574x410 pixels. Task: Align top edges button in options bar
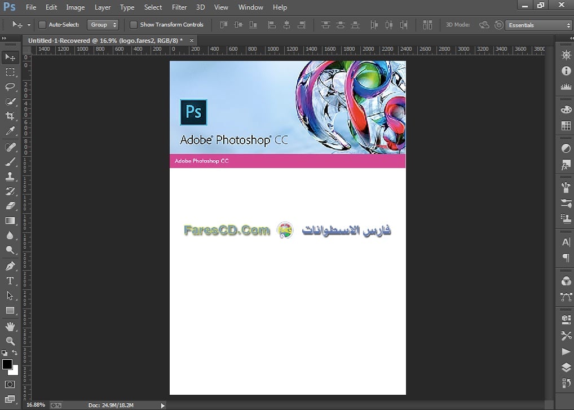point(224,24)
